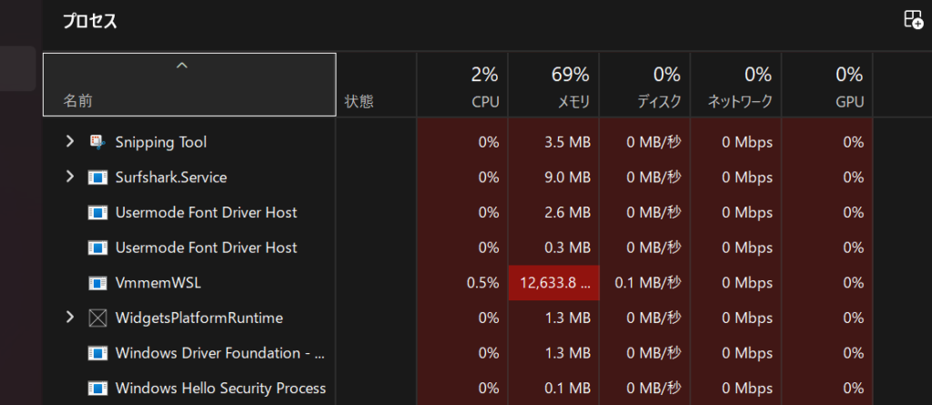Sort by the メモリ column header
The width and height of the screenshot is (932, 405).
point(553,85)
